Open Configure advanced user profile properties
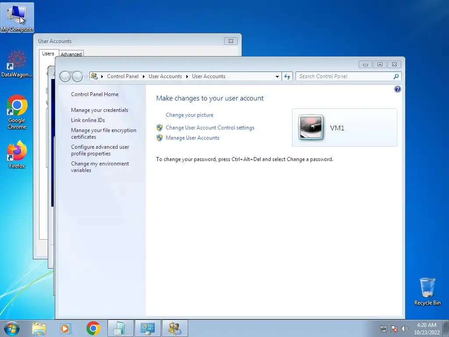Screen dimensions: 449x337 point(100,150)
